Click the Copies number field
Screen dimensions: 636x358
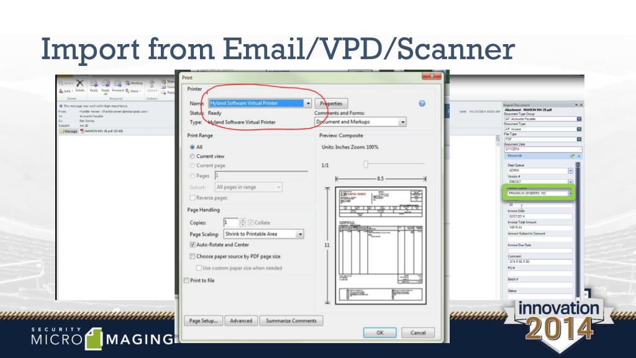[x=230, y=223]
